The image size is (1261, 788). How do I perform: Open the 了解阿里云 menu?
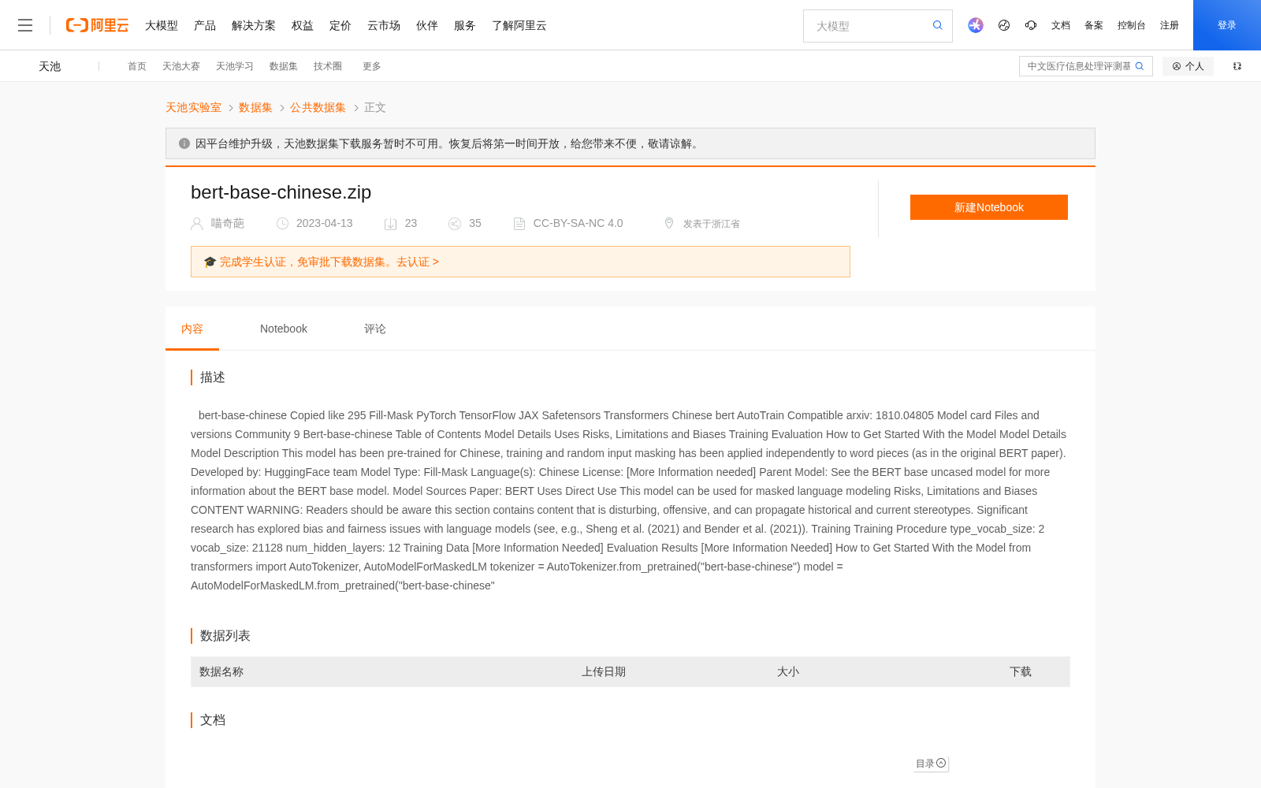519,25
